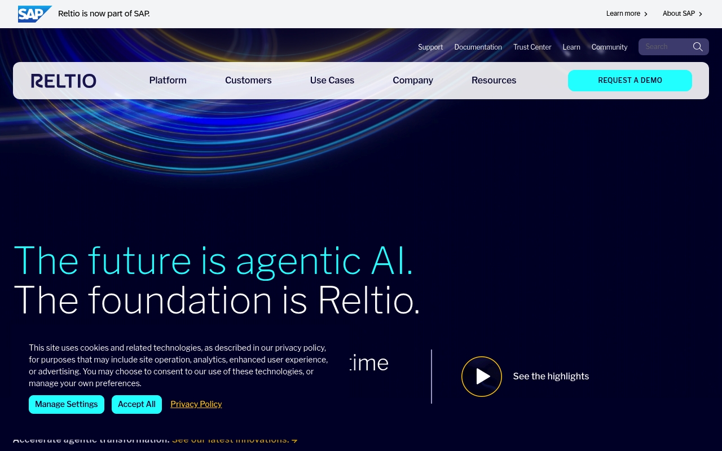722x451 pixels.
Task: Open the Learn more link
Action: coord(627,14)
